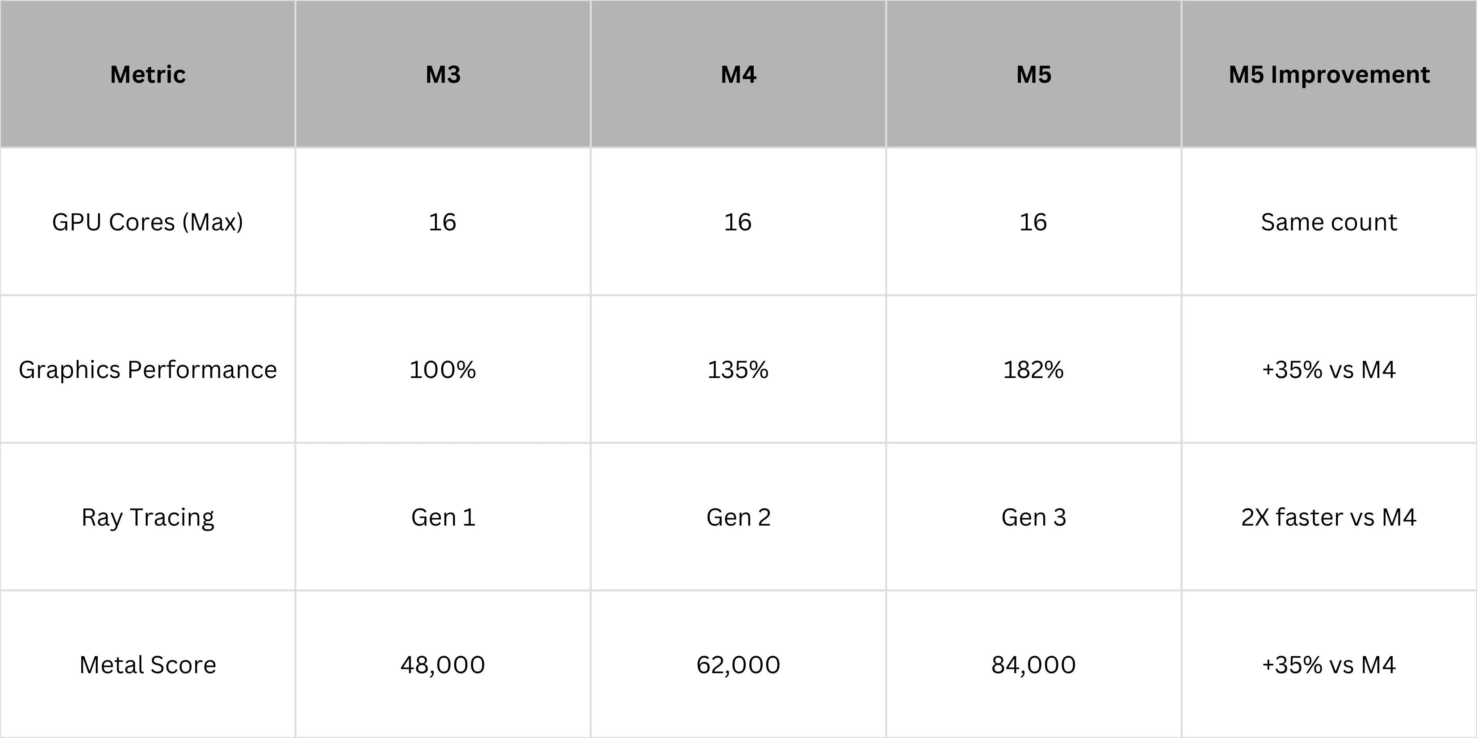
Task: Select the 84,000 Metal Score cell
Action: tap(1033, 665)
